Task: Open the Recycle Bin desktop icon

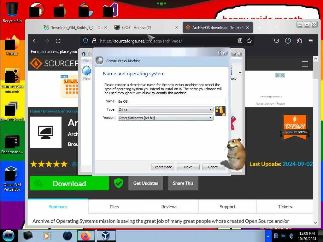Action: (12, 12)
